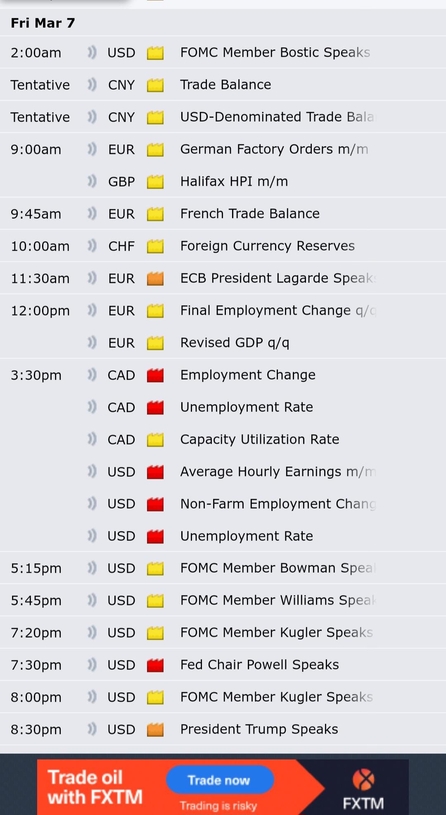
Task: Click the red impact icon for Fed Chair Powell Speaks
Action: coord(155,665)
